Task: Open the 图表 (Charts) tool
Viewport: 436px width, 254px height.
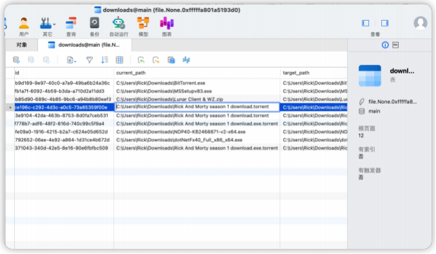Action: click(x=167, y=26)
